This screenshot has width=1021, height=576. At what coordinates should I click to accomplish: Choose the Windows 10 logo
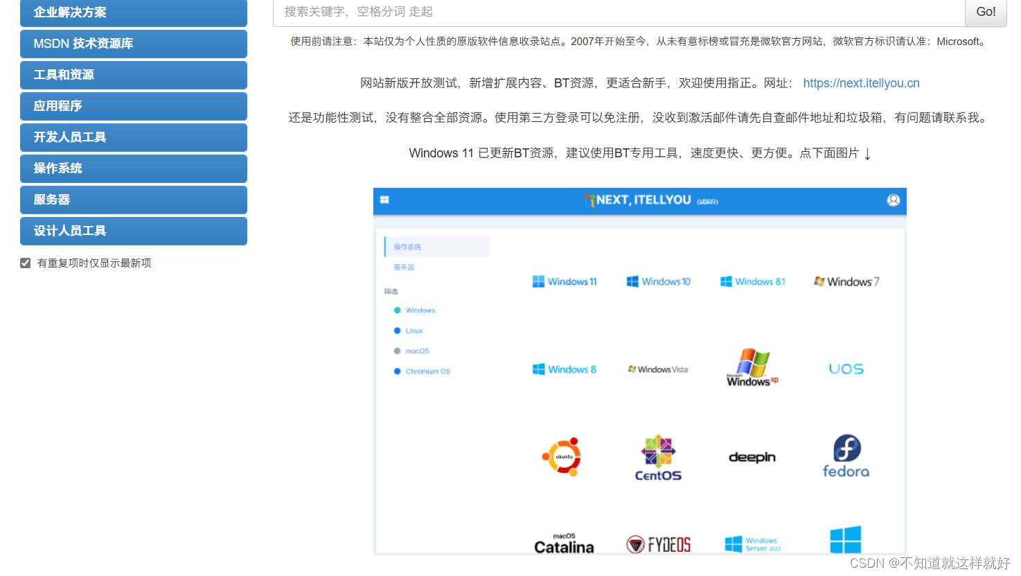[659, 281]
